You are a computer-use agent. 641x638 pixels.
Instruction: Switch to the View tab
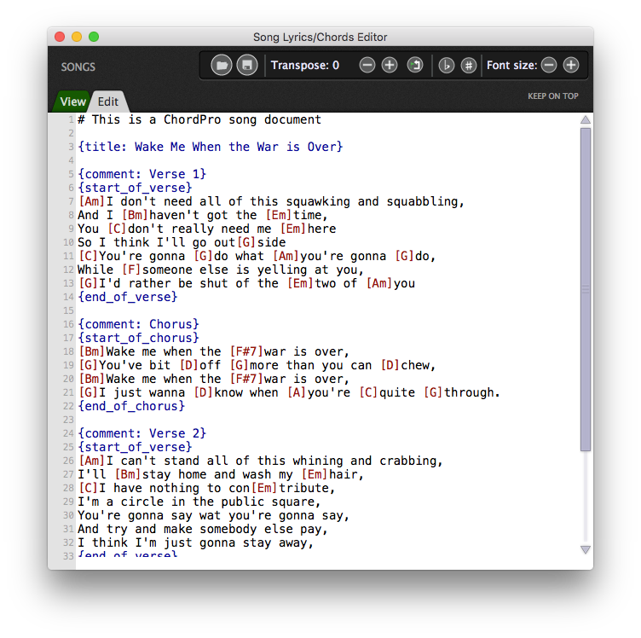72,101
